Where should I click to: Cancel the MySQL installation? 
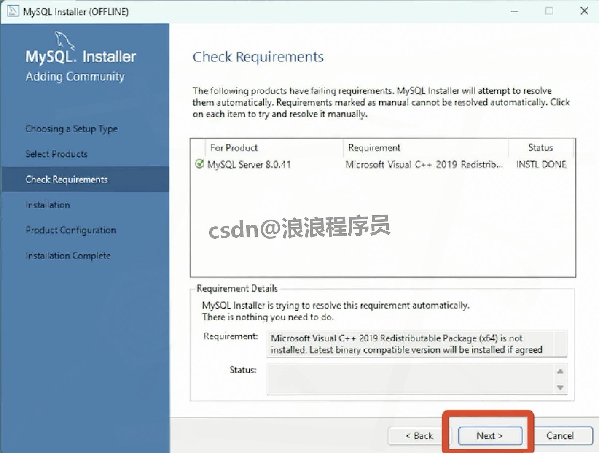(x=560, y=436)
